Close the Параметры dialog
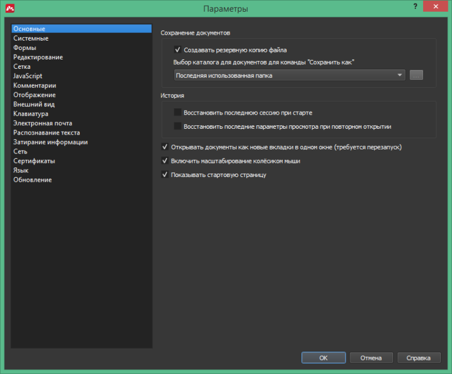The width and height of the screenshot is (452, 374). point(436,6)
